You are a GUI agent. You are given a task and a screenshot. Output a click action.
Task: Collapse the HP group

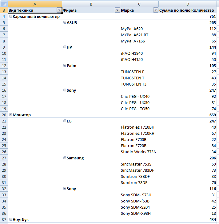coord(65,47)
